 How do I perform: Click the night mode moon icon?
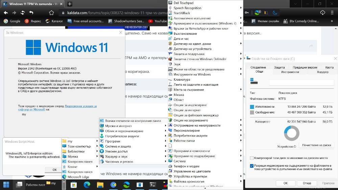tap(275, 13)
